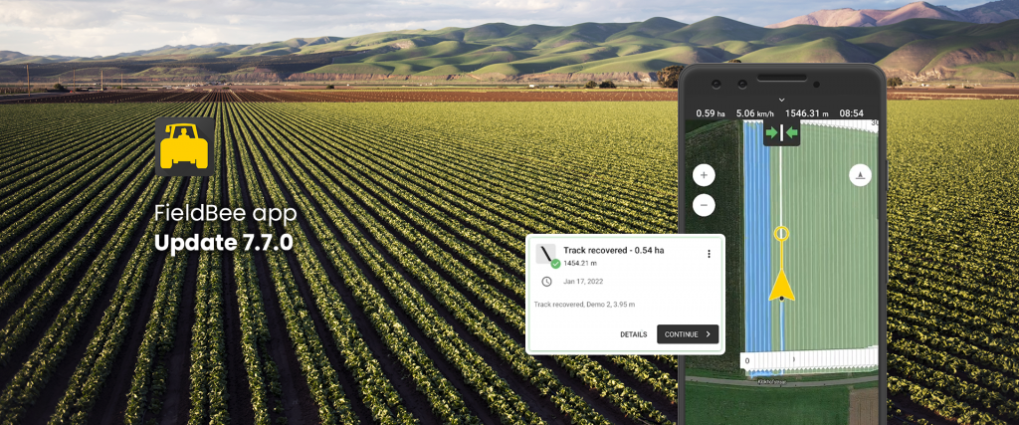Click the 'Track recovered - 0.54 ha' title
Image resolution: width=1019 pixels, height=425 pixels.
(613, 250)
